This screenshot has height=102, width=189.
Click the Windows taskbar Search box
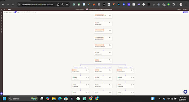tap(23, 99)
